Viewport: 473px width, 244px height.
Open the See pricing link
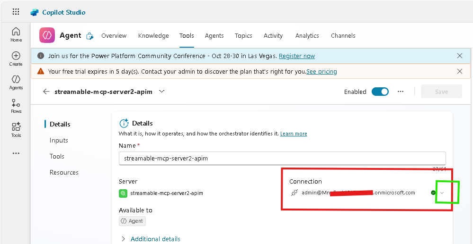click(321, 72)
